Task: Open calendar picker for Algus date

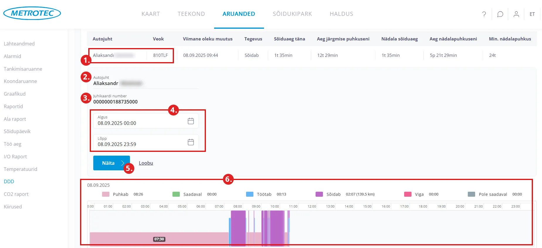Action: click(191, 121)
